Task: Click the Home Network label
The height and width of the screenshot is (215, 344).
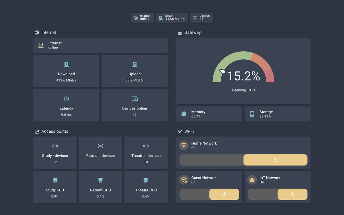Action: tap(204, 143)
